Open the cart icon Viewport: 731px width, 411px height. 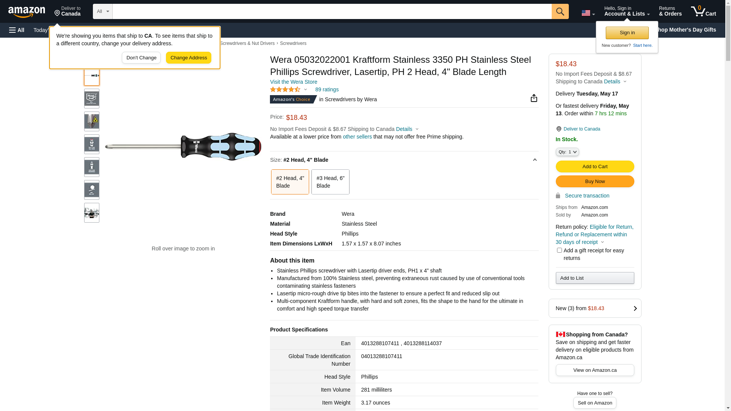[703, 11]
